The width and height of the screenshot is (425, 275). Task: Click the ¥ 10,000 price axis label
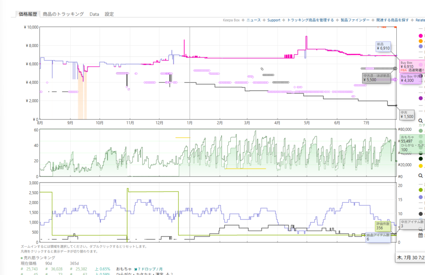tap(31, 27)
